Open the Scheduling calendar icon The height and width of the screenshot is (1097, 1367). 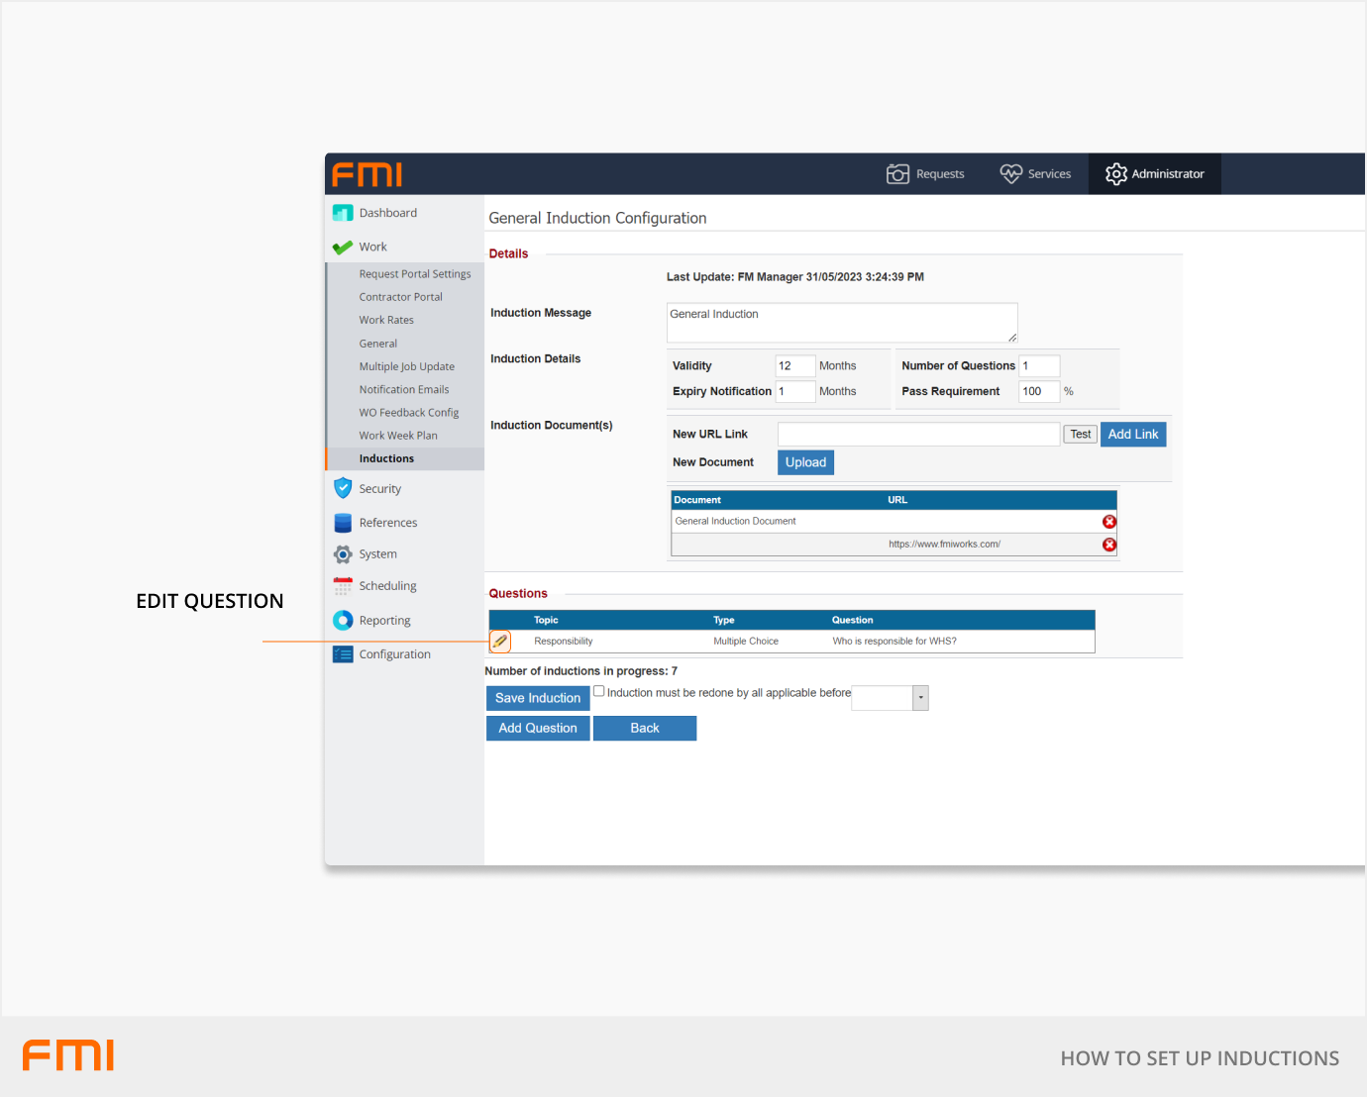343,586
